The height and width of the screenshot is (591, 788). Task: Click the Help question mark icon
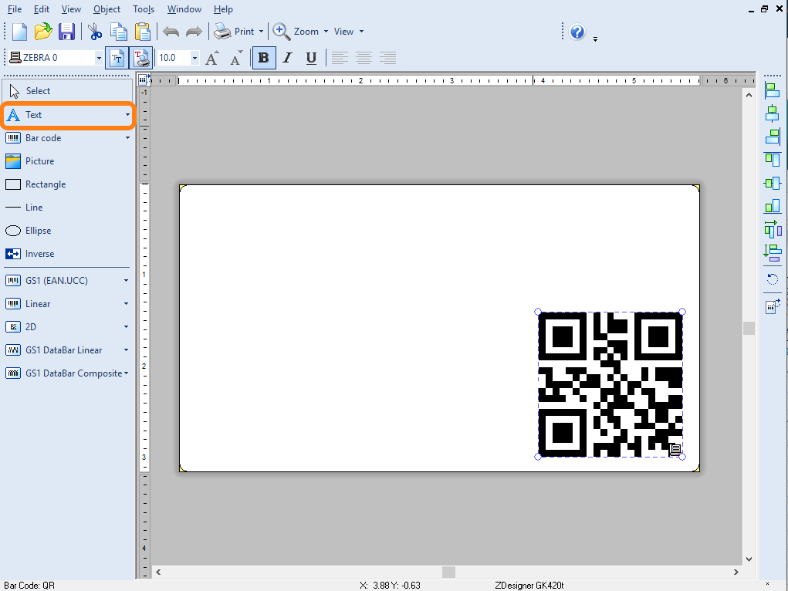(x=577, y=32)
